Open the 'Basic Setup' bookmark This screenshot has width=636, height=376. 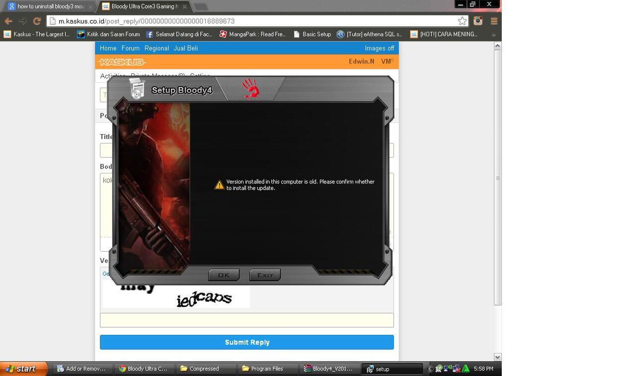312,34
